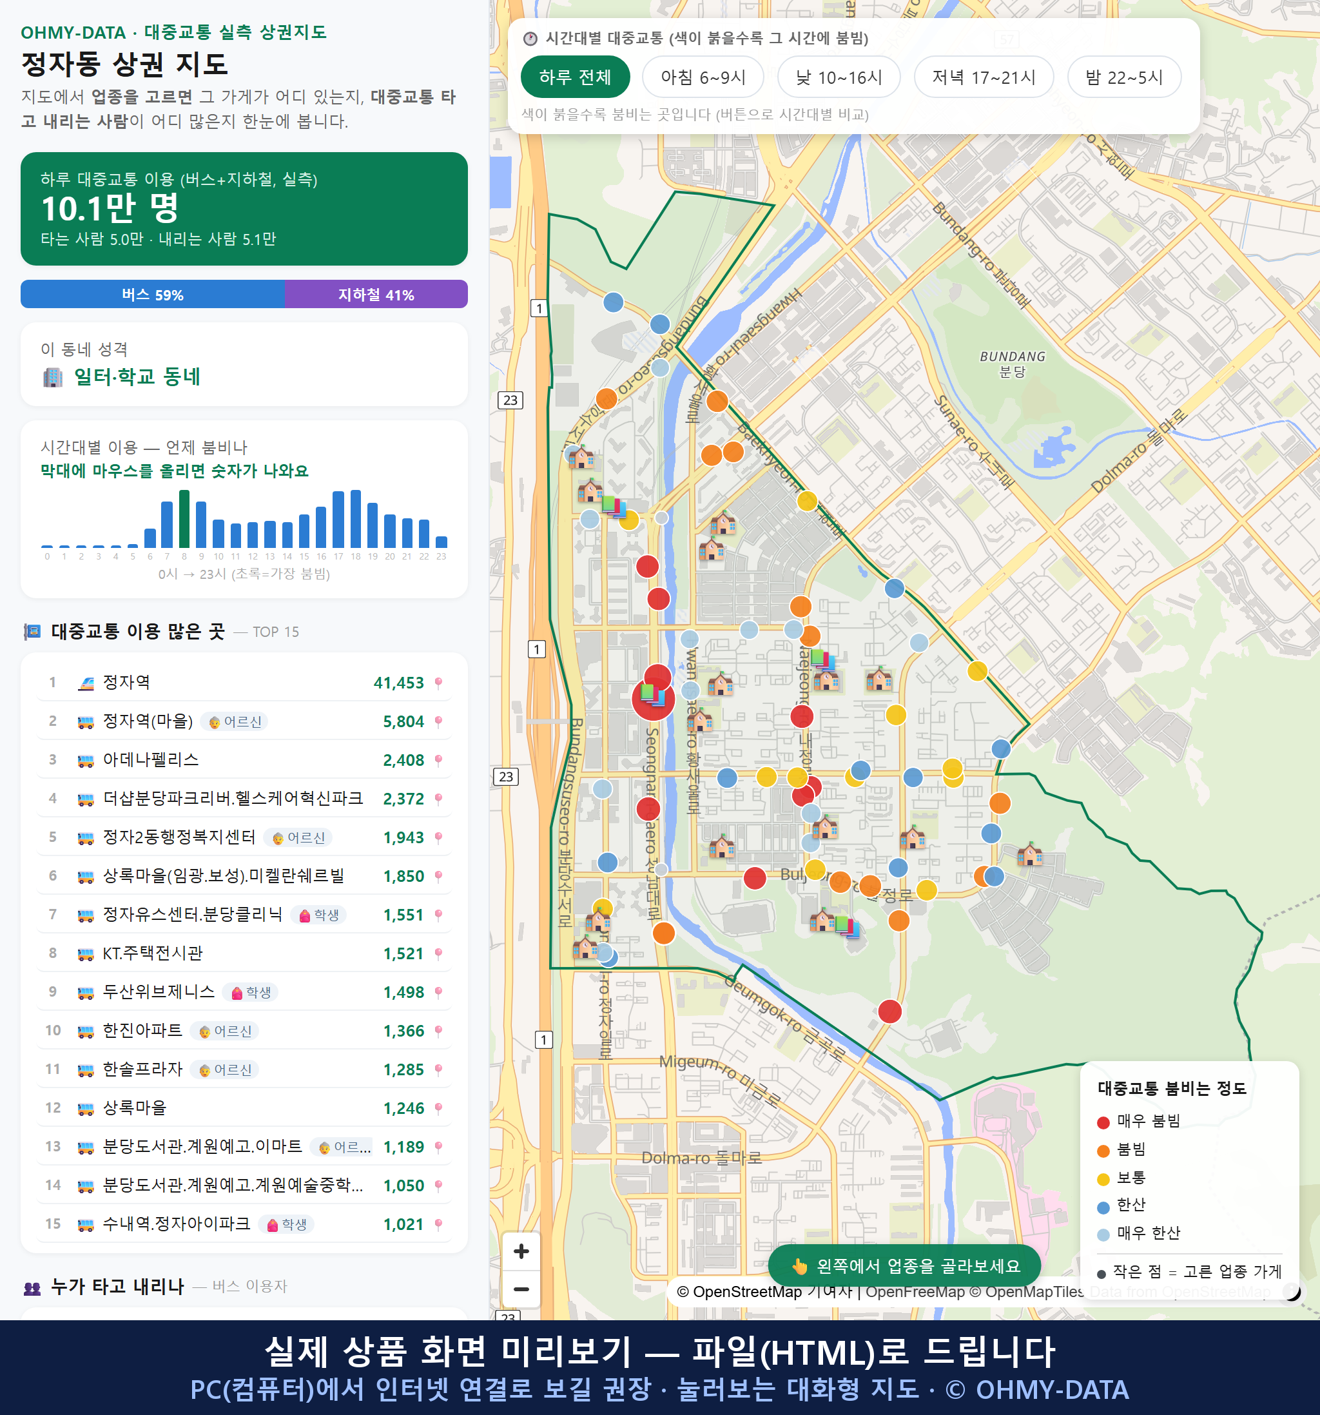
Task: Click the 한산 blue legend dot
Action: (x=1103, y=1207)
